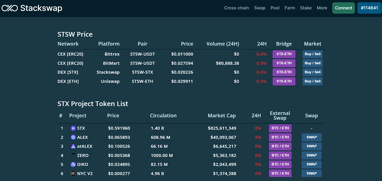Image resolution: width=382 pixels, height=181 pixels.
Task: Click the Connect wallet button
Action: pos(343,8)
